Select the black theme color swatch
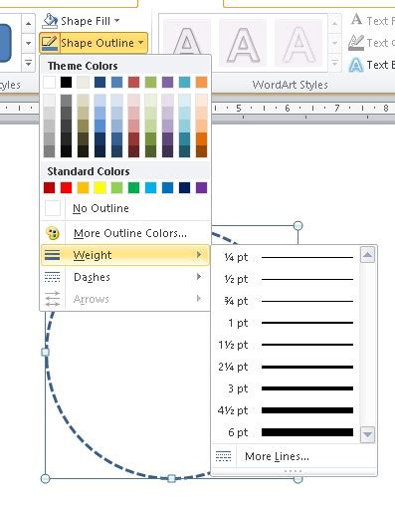Image resolution: width=395 pixels, height=511 pixels. (x=66, y=83)
